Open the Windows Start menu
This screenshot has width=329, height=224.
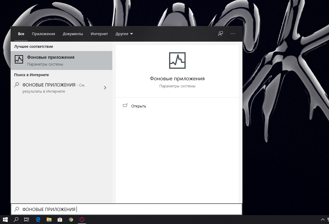(x=5, y=220)
